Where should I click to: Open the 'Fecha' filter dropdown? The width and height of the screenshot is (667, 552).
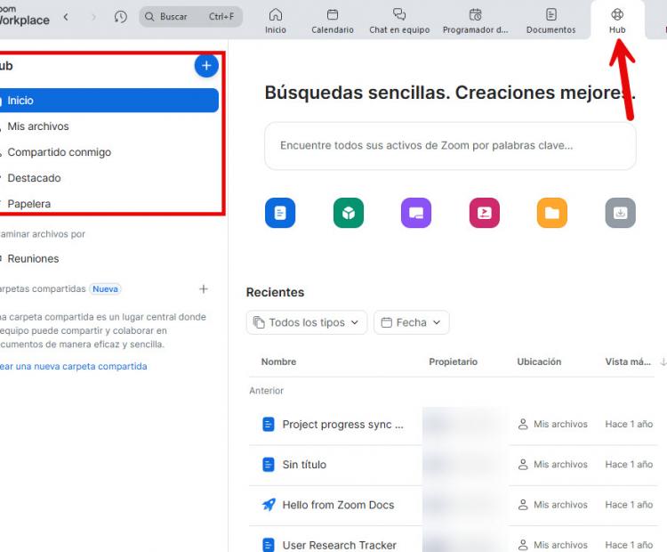(x=411, y=322)
